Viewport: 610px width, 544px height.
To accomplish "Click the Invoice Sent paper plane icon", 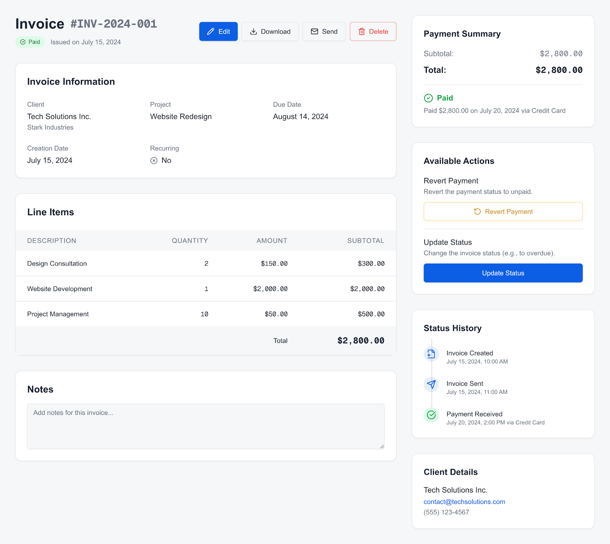I will 431,384.
